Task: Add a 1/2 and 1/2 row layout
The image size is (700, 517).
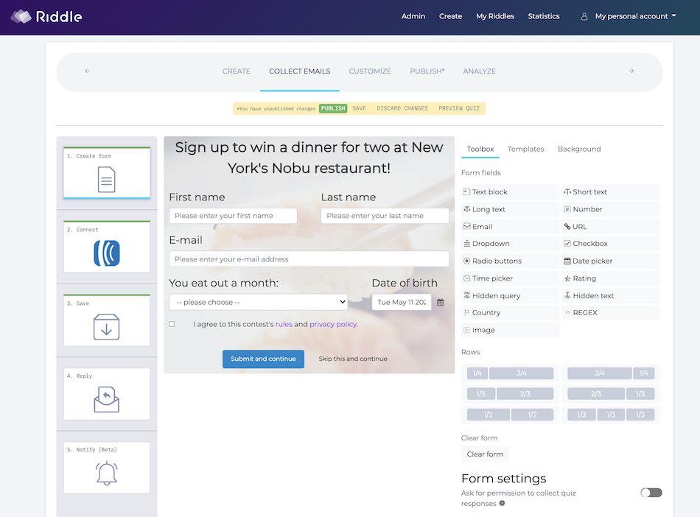Action: coord(510,415)
